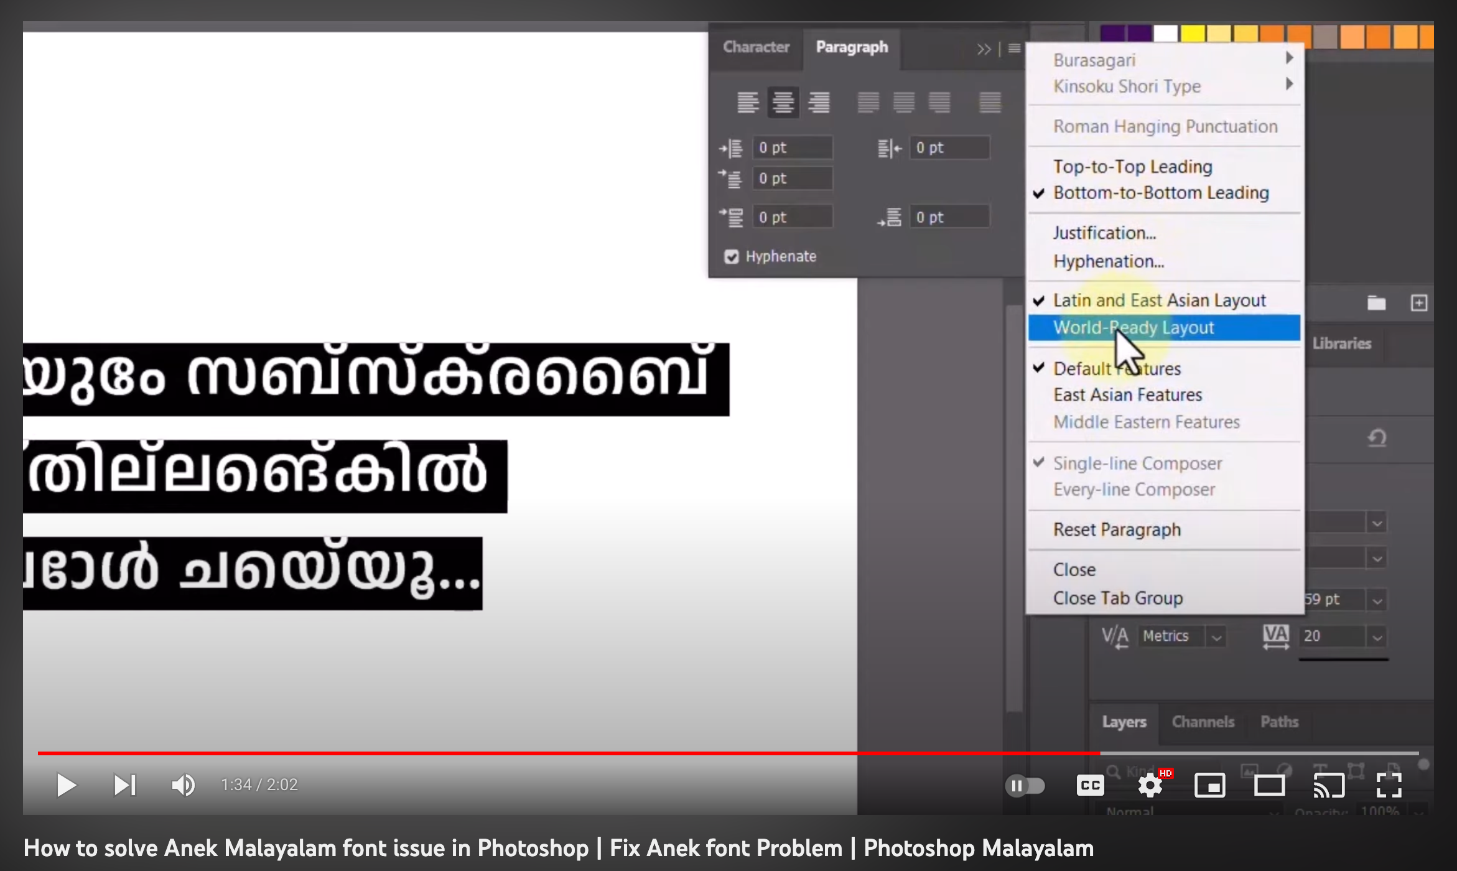Toggle the Hyphenate checkbox
This screenshot has height=871, width=1457.
tap(732, 256)
